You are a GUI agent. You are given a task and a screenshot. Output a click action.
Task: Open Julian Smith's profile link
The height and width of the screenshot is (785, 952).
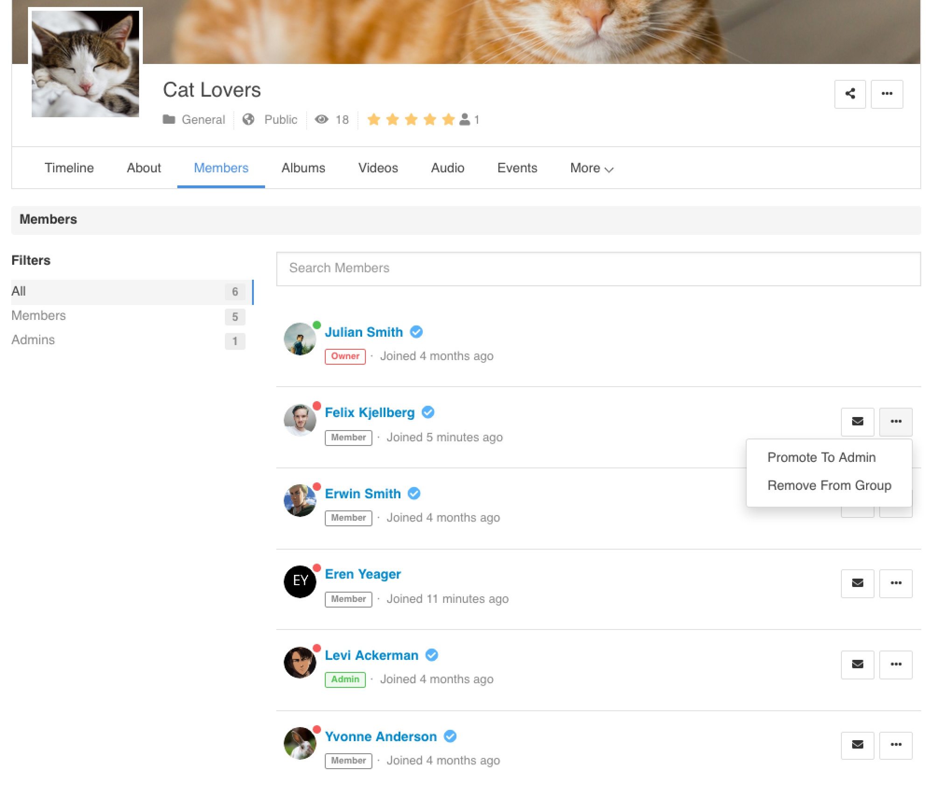click(364, 332)
